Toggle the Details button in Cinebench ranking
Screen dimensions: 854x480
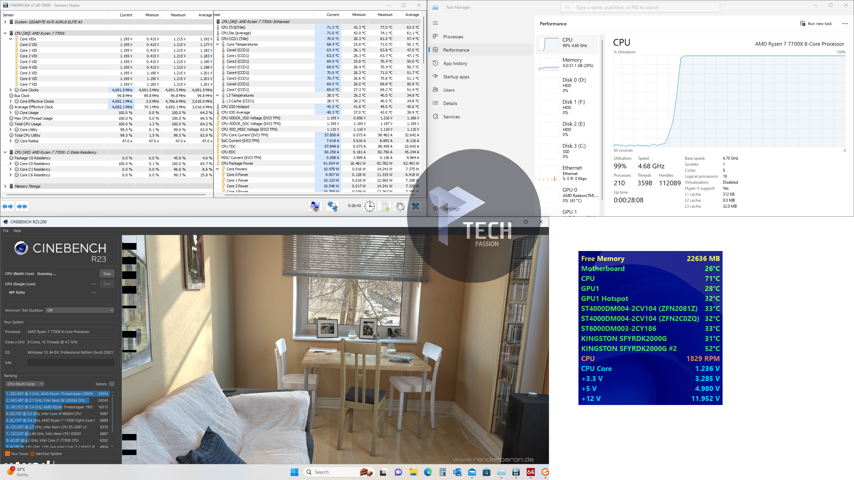pyautogui.click(x=112, y=384)
